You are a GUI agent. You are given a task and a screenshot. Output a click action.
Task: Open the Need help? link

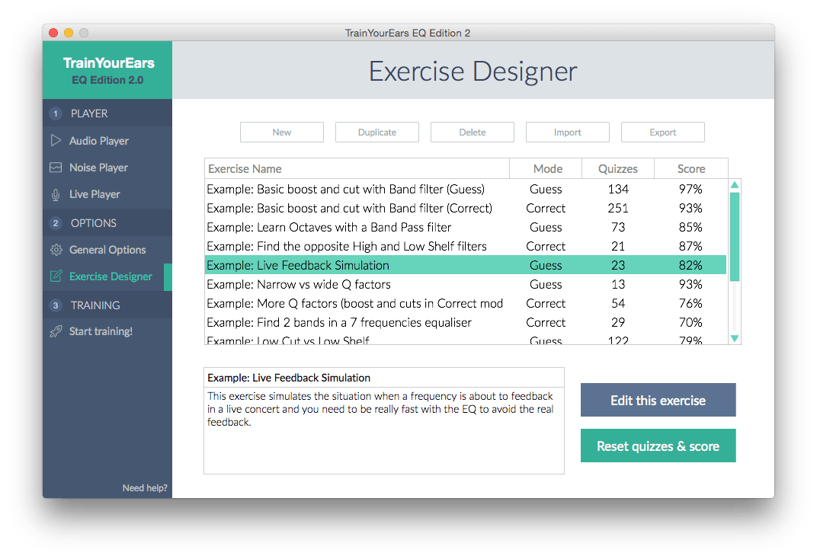coord(144,487)
